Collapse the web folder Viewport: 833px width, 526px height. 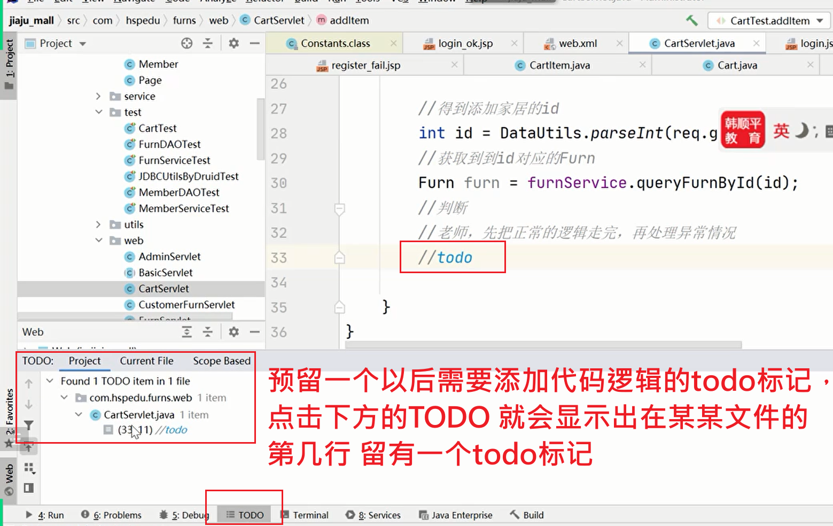pyautogui.click(x=98, y=241)
